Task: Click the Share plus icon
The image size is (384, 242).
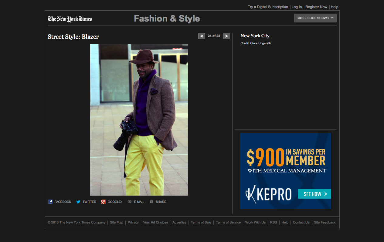Action: [x=151, y=202]
